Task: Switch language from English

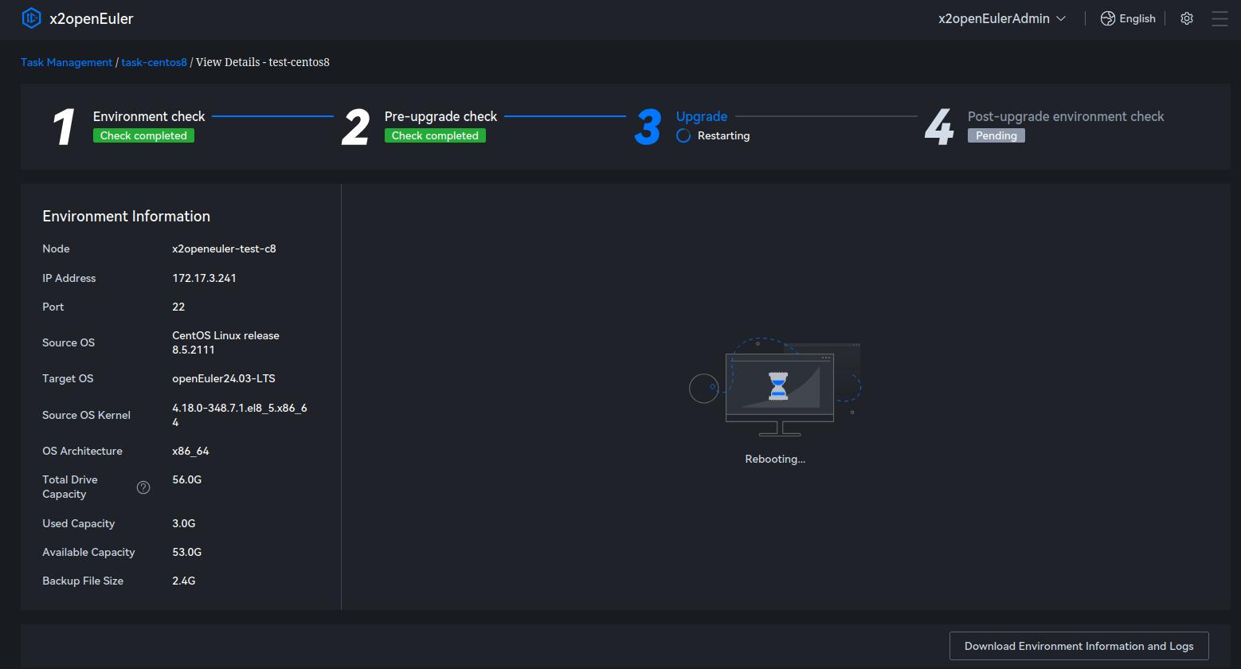Action: 1137,18
